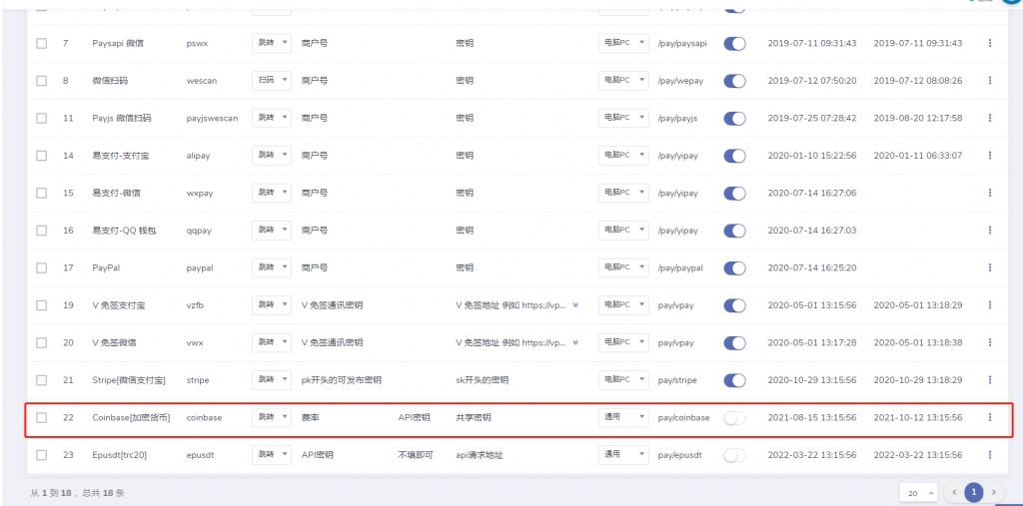The height and width of the screenshot is (506, 1023).
Task: Turn off the 易支付-支付宝 toggle
Action: click(734, 155)
